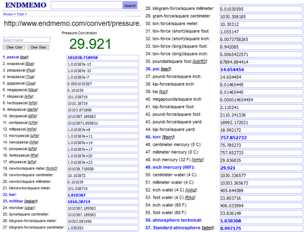Screen dimensions: 304x232
Task: Click the millibar value field 1010.38719
Action: click(103, 202)
